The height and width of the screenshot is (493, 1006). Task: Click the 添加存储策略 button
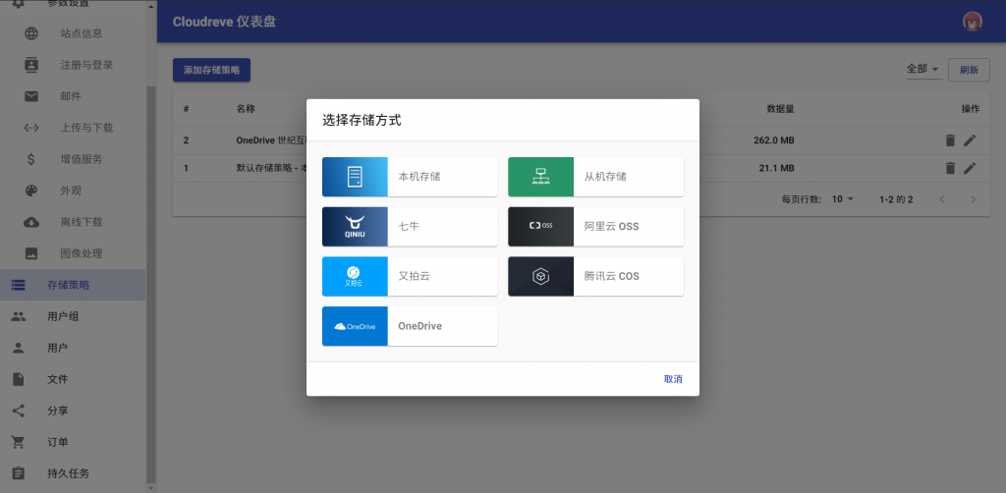pyautogui.click(x=211, y=70)
